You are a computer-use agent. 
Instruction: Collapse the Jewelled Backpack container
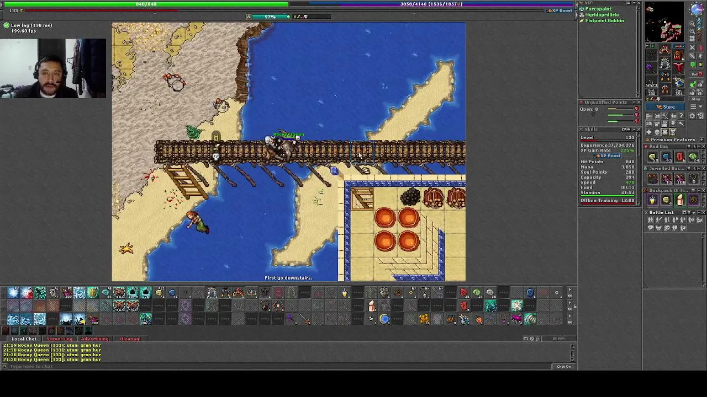(699, 168)
